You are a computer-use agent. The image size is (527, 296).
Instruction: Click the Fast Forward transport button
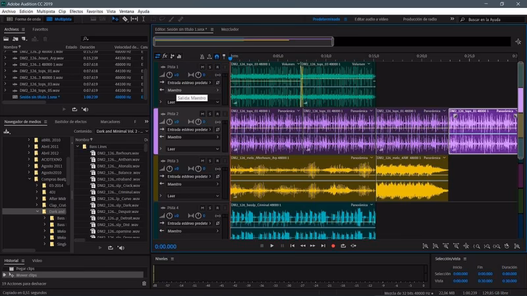click(x=312, y=245)
